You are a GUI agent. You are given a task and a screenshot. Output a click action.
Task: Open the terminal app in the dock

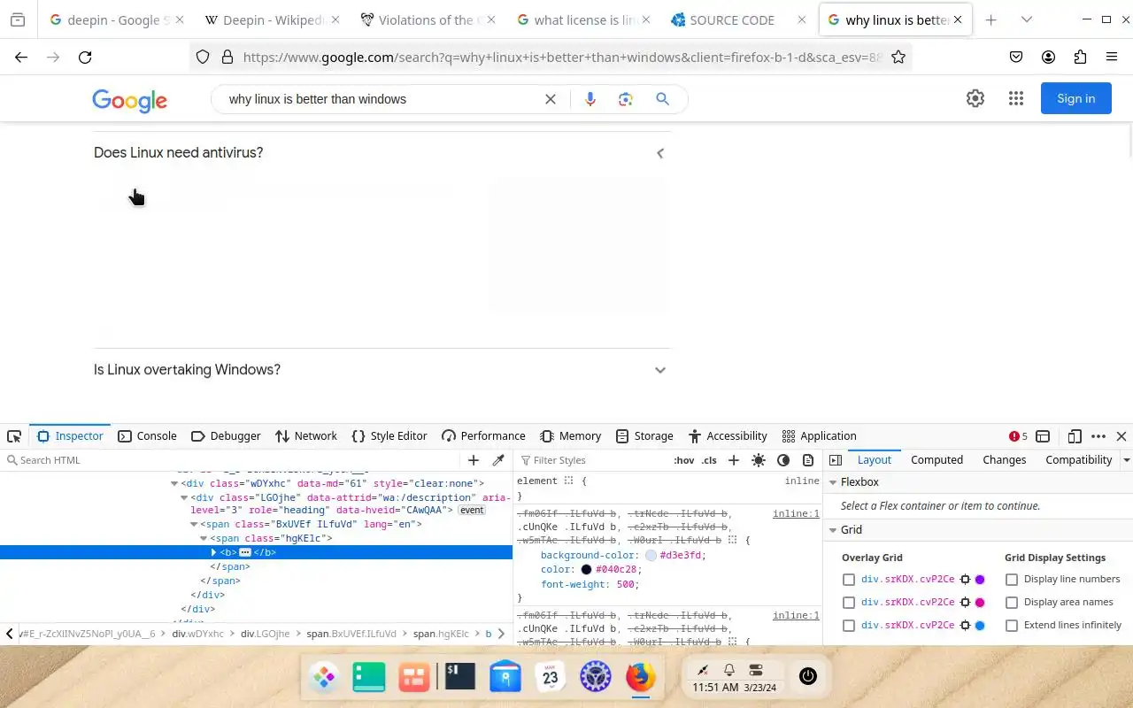459,677
